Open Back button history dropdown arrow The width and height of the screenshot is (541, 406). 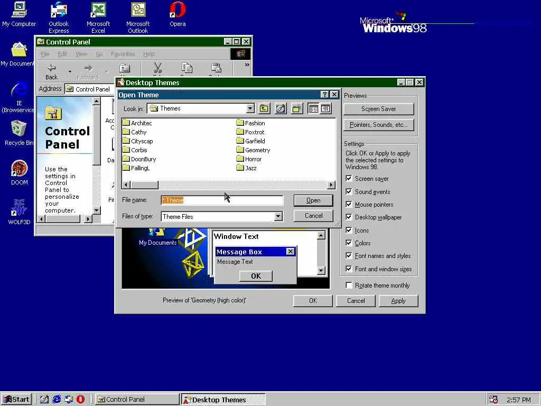pyautogui.click(x=70, y=72)
